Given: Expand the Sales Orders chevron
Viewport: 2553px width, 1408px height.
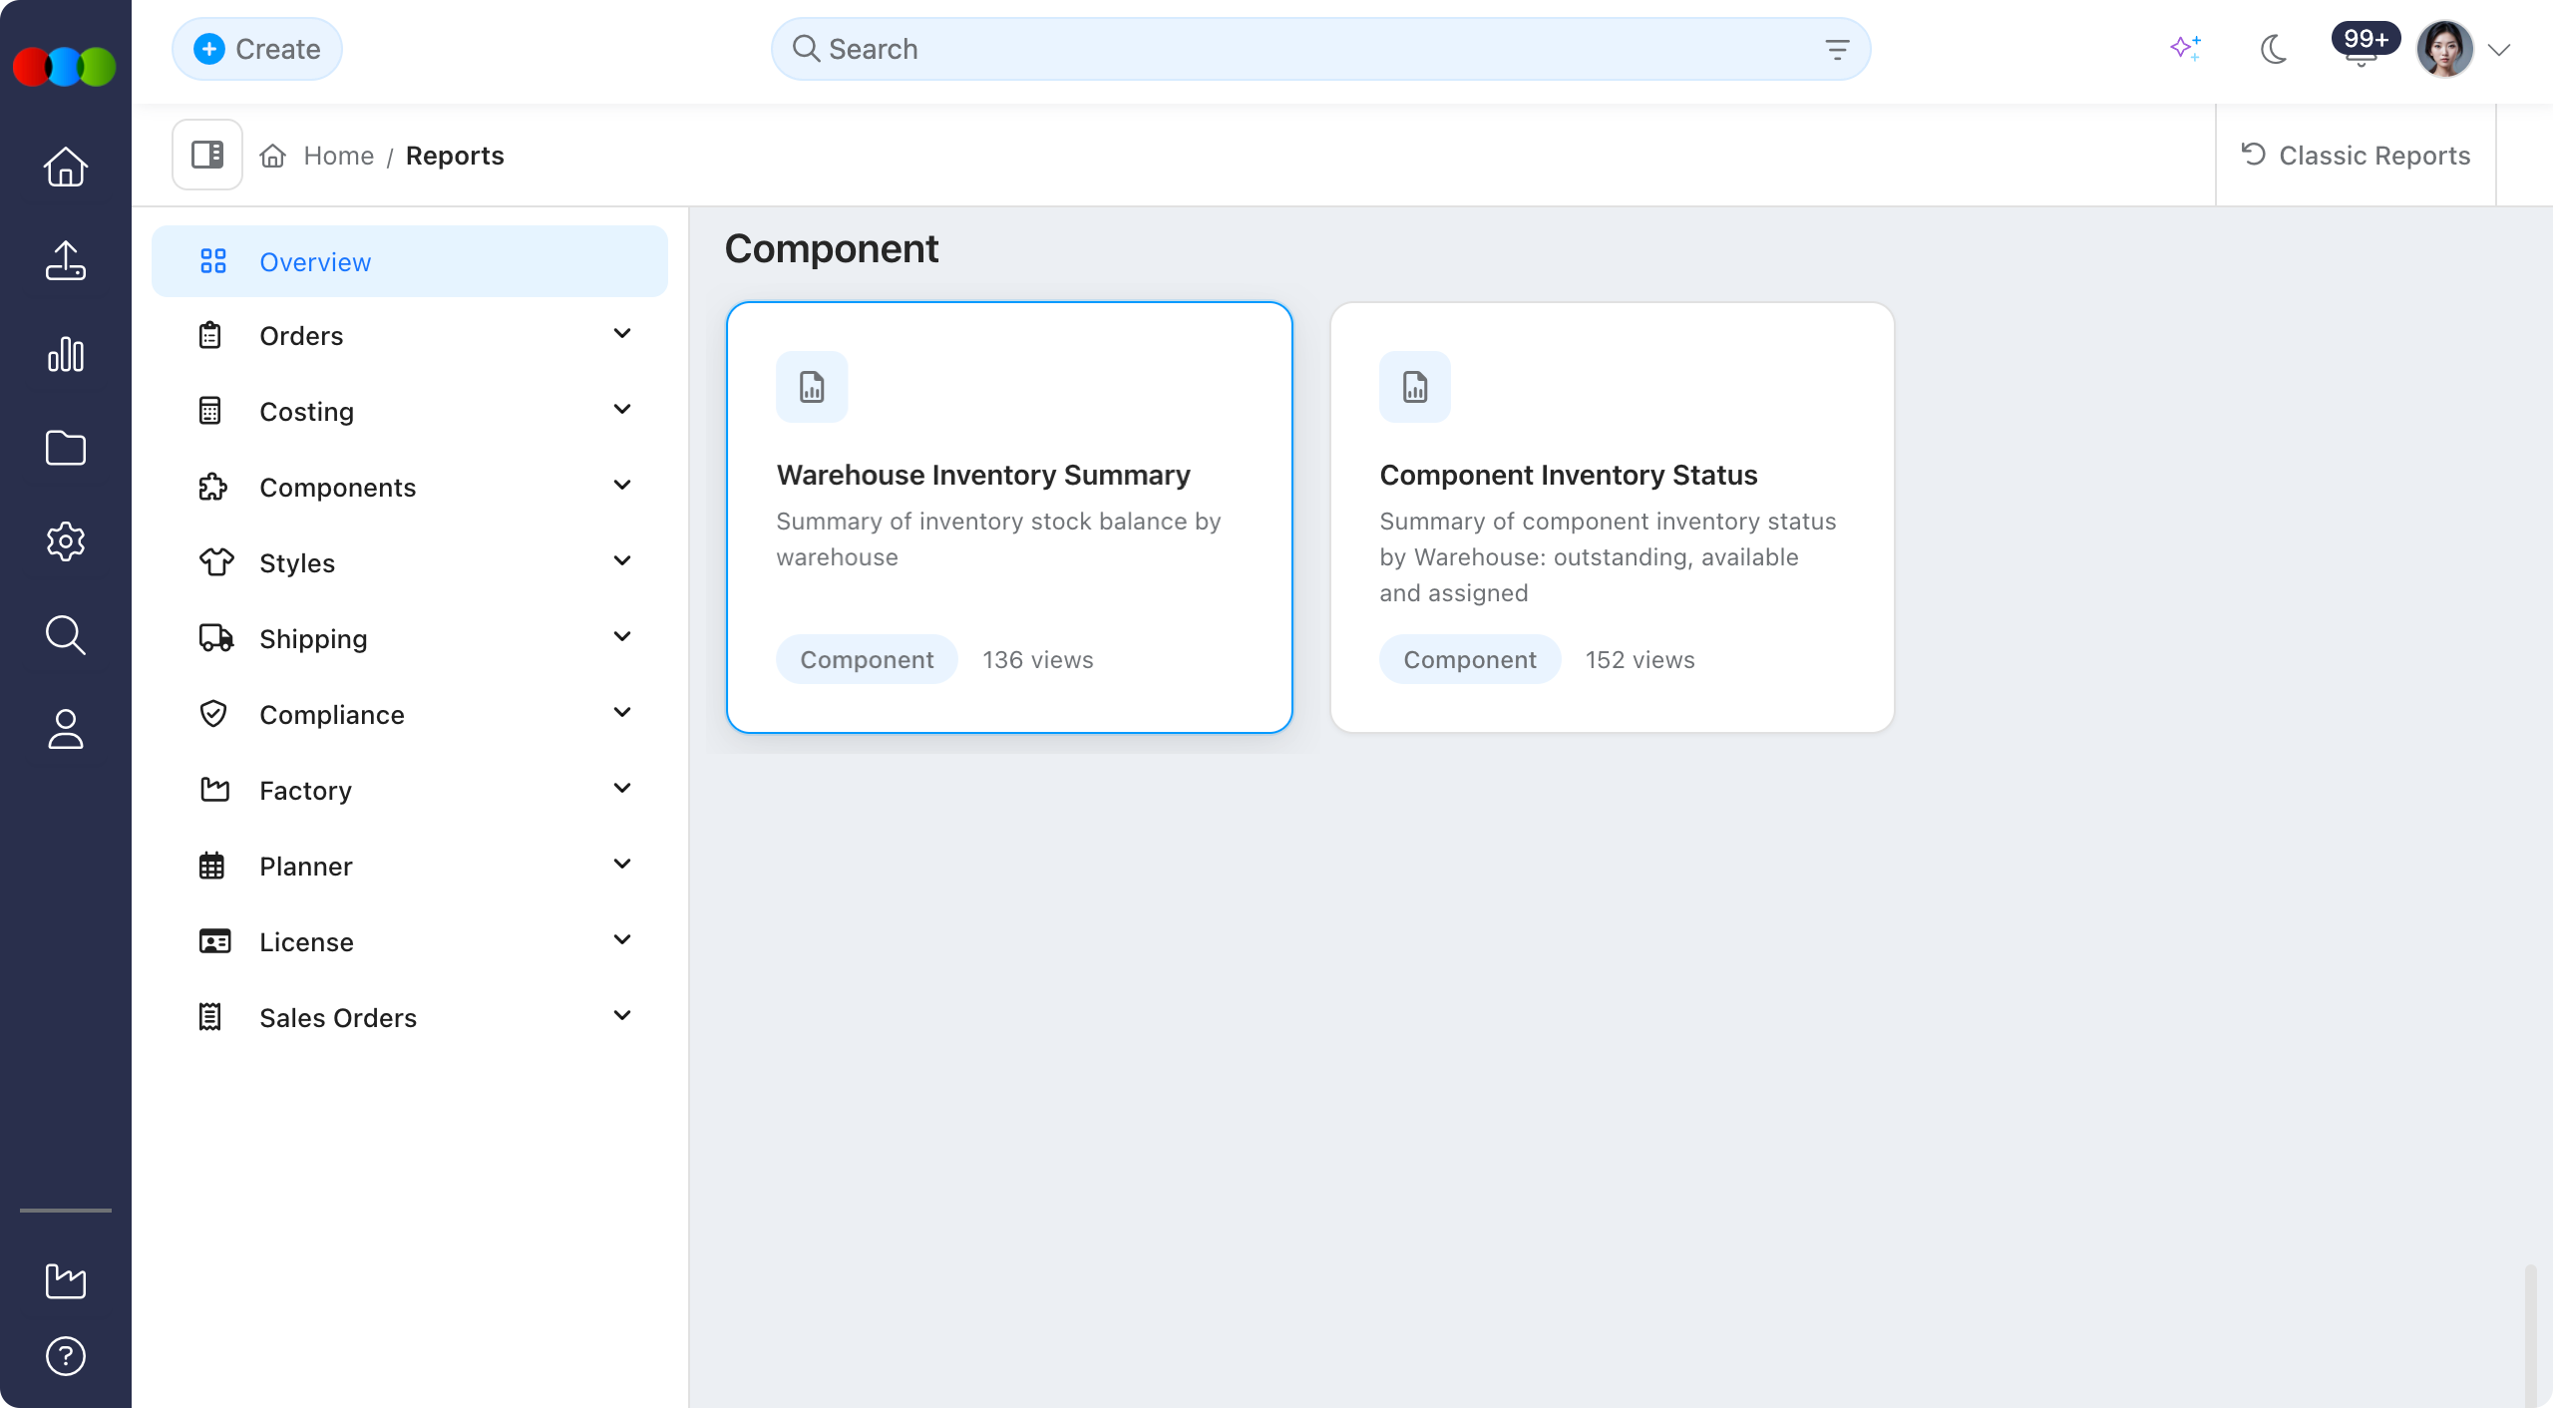Looking at the screenshot, I should coord(622,1016).
